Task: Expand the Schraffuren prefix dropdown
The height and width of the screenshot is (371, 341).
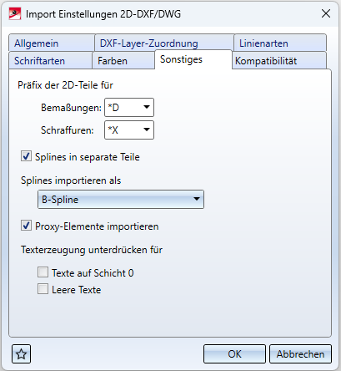Action: point(129,130)
